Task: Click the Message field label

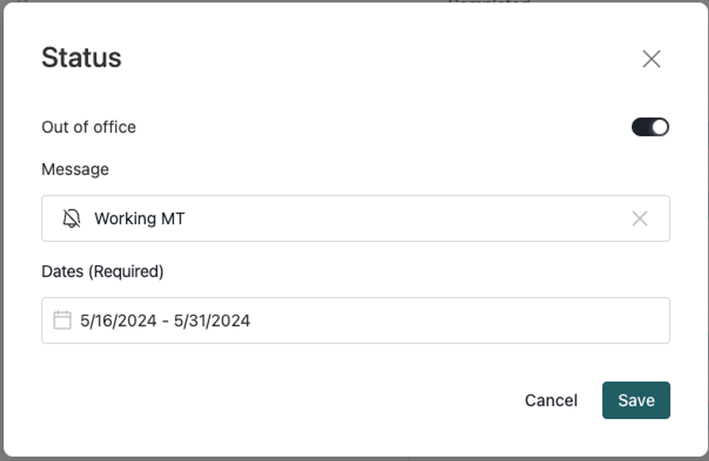Action: click(x=75, y=169)
